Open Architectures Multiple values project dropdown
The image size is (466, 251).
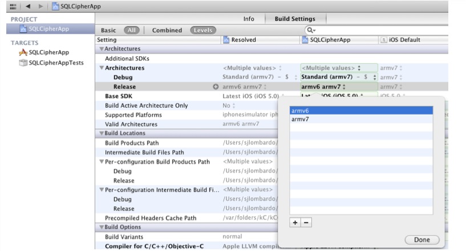point(339,68)
